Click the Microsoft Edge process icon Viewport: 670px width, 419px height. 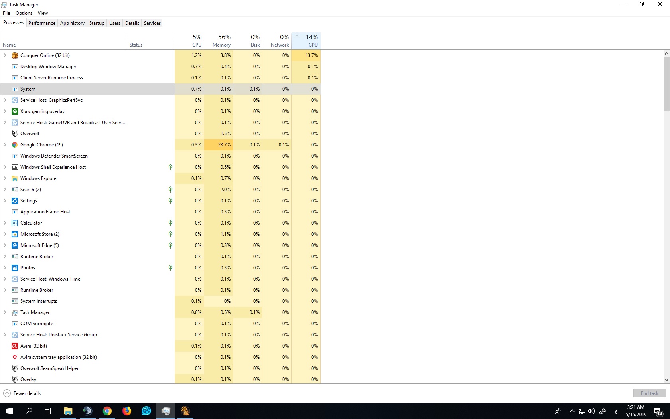(15, 245)
